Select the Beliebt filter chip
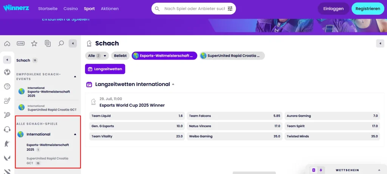The image size is (387, 174). click(x=120, y=56)
